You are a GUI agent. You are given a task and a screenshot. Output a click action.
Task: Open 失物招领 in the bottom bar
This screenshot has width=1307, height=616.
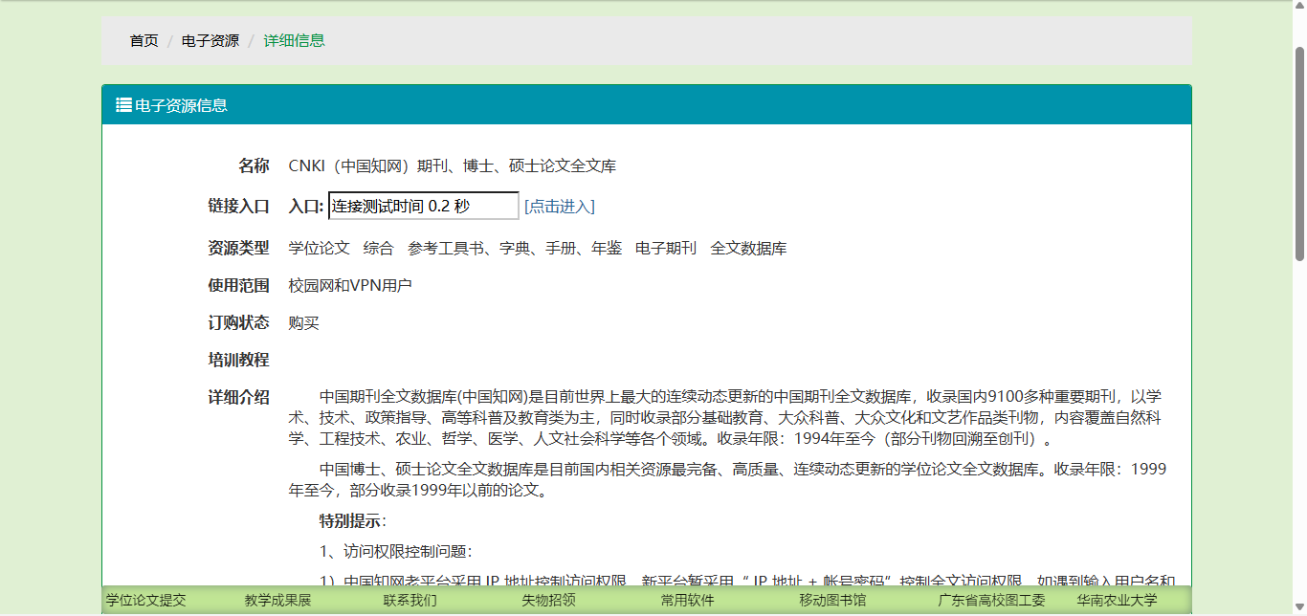coord(549,601)
